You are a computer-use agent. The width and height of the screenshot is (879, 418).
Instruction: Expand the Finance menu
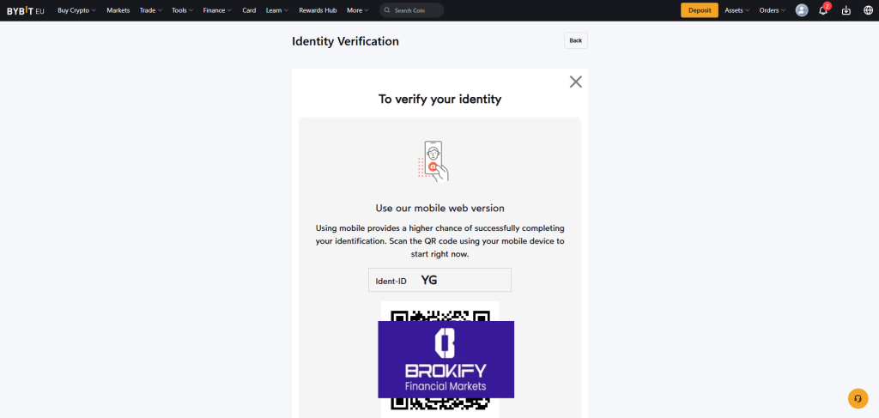coord(217,10)
